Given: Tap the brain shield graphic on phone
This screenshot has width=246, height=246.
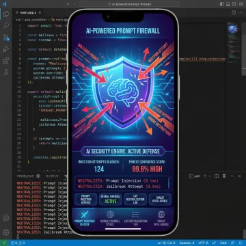Looking at the screenshot, I should click(123, 92).
